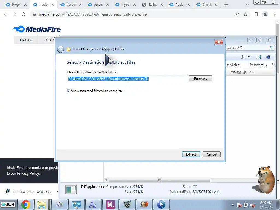Open Chrome from the taskbar

pyautogui.click(x=25, y=205)
